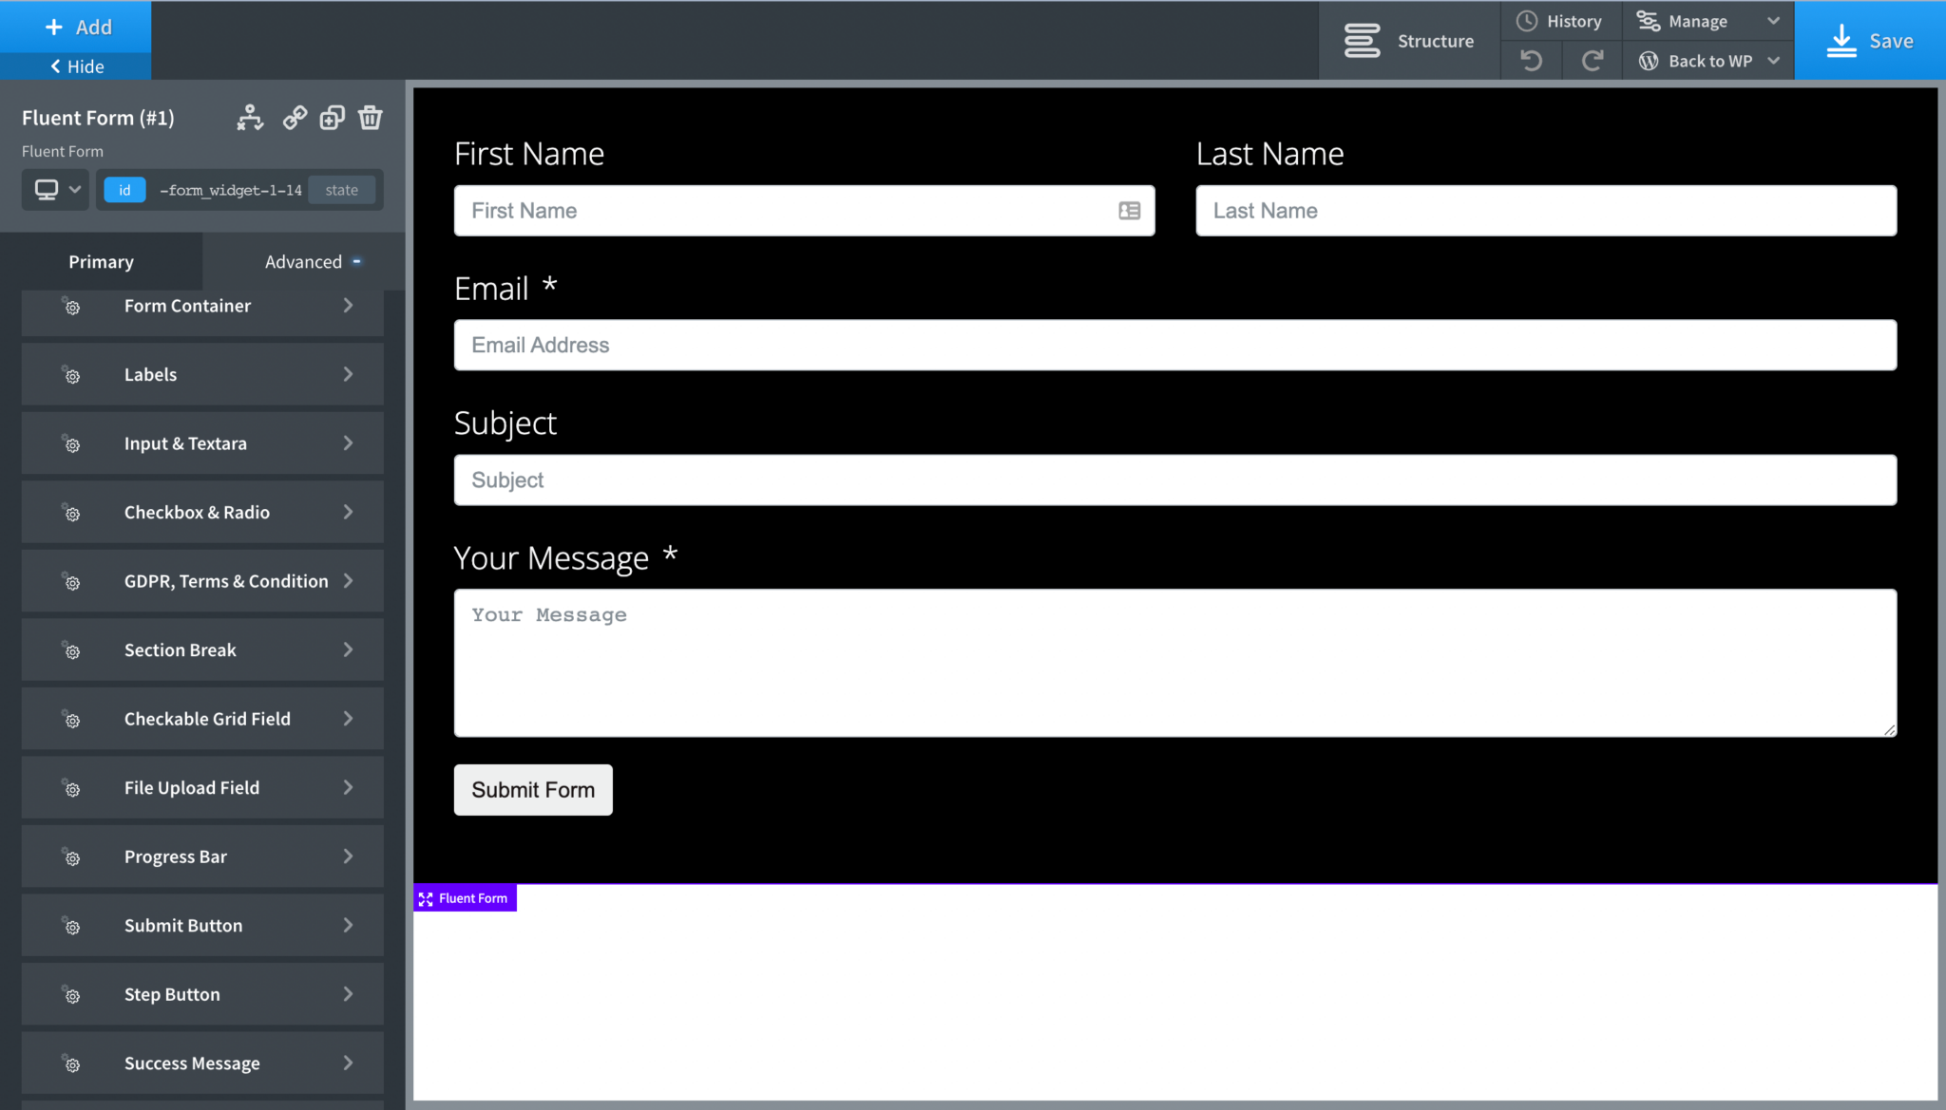1946x1110 pixels.
Task: Open the History menu
Action: (1561, 20)
